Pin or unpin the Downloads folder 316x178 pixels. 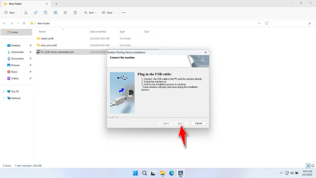click(x=30, y=52)
